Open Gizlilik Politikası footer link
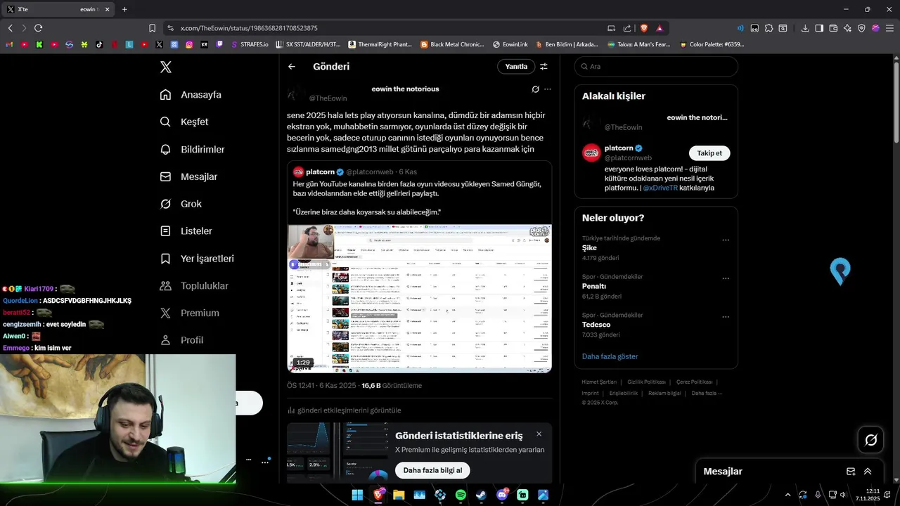The width and height of the screenshot is (900, 506). point(646,382)
